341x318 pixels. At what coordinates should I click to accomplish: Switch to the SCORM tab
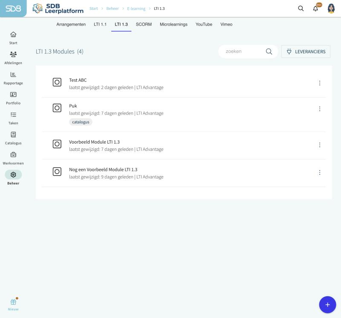[x=144, y=24]
